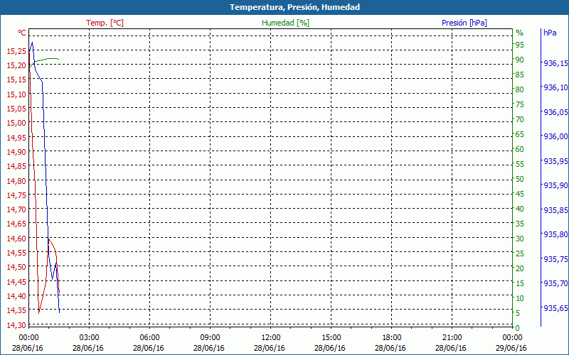
Task: Click the 'hPa' unit label on pressure axis
Action: click(550, 33)
